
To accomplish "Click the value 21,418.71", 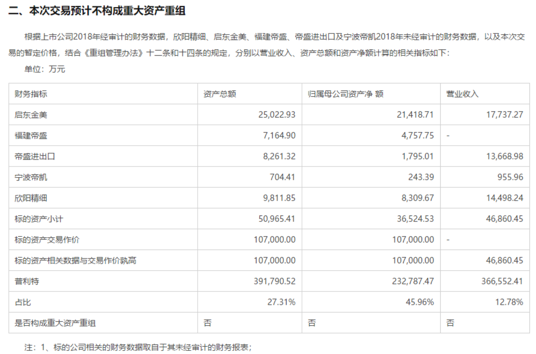I will tap(415, 115).
